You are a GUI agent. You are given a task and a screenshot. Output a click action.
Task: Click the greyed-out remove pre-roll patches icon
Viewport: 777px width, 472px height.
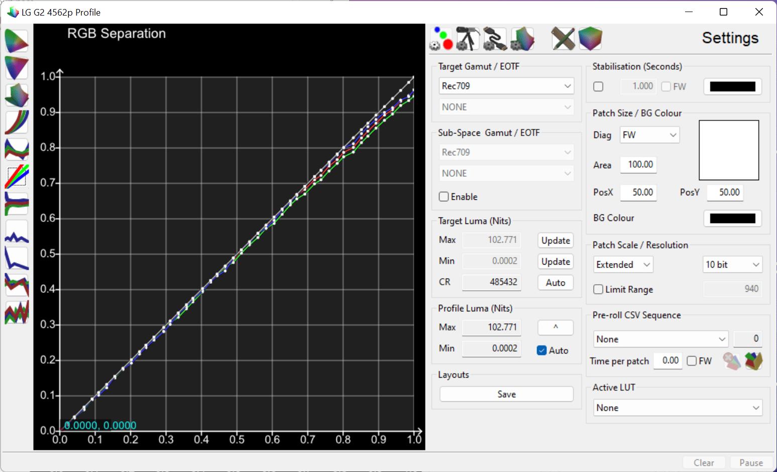tap(732, 361)
